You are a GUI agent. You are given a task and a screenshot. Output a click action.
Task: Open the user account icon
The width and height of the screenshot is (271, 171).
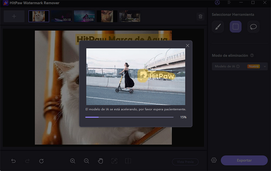pyautogui.click(x=217, y=3)
